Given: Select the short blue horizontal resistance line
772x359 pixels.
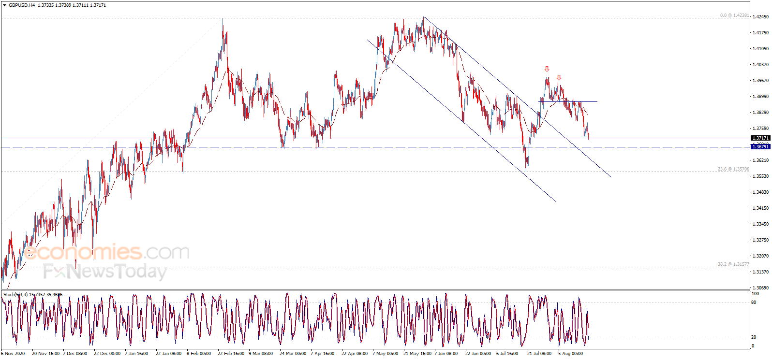Looking at the screenshot, I should (x=568, y=101).
